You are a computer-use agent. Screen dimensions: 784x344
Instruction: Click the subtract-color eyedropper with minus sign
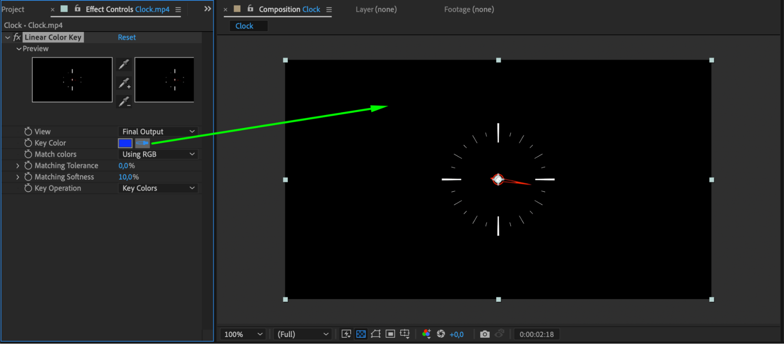(x=124, y=102)
